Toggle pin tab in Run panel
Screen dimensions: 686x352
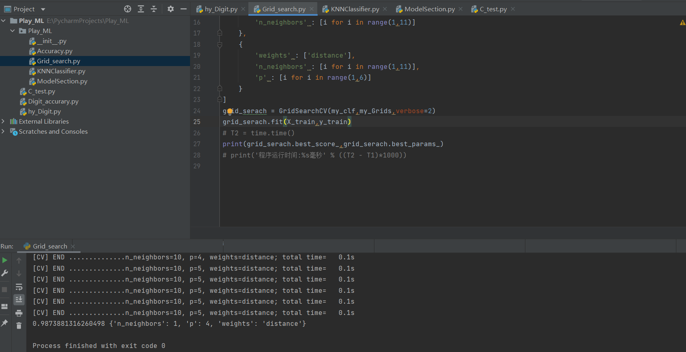(5, 323)
